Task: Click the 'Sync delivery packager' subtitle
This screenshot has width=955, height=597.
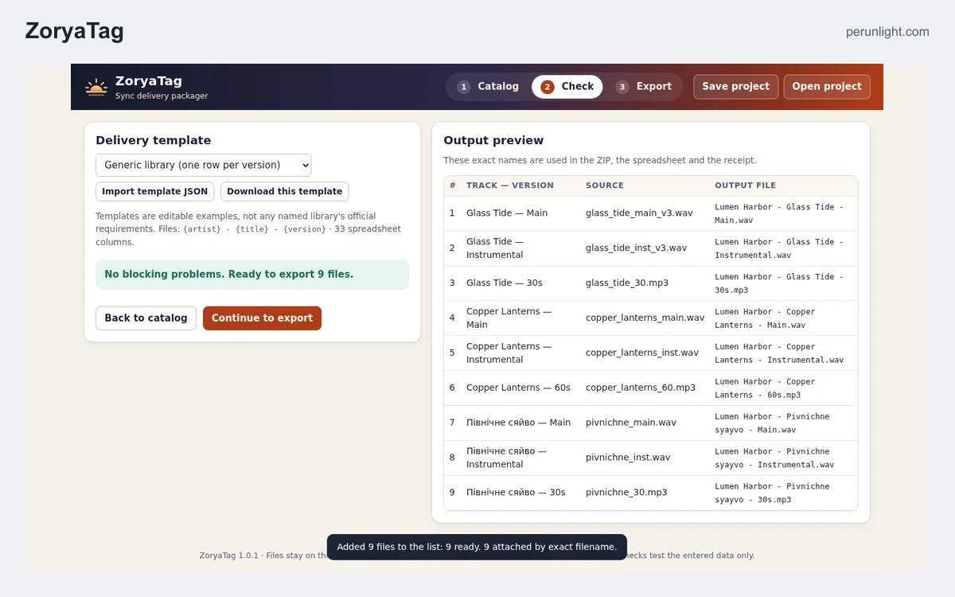Action: point(162,96)
